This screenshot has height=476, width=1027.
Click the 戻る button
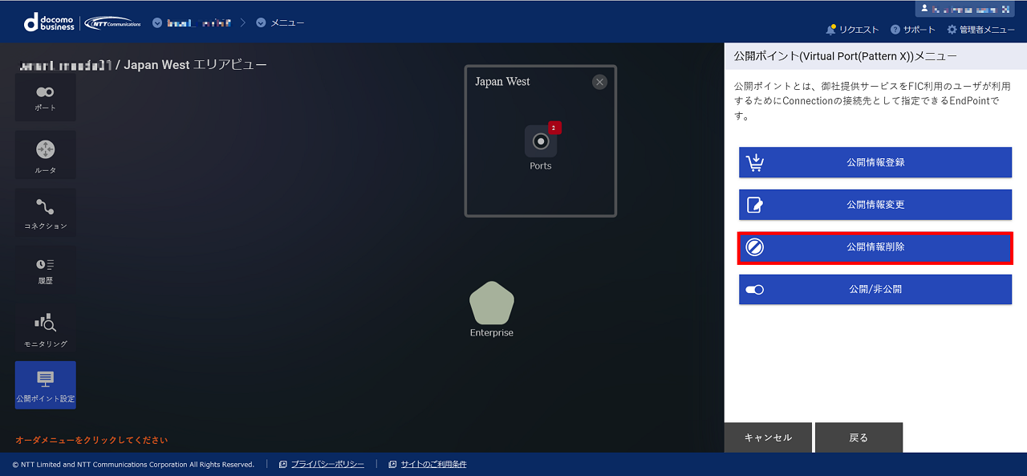tap(859, 437)
